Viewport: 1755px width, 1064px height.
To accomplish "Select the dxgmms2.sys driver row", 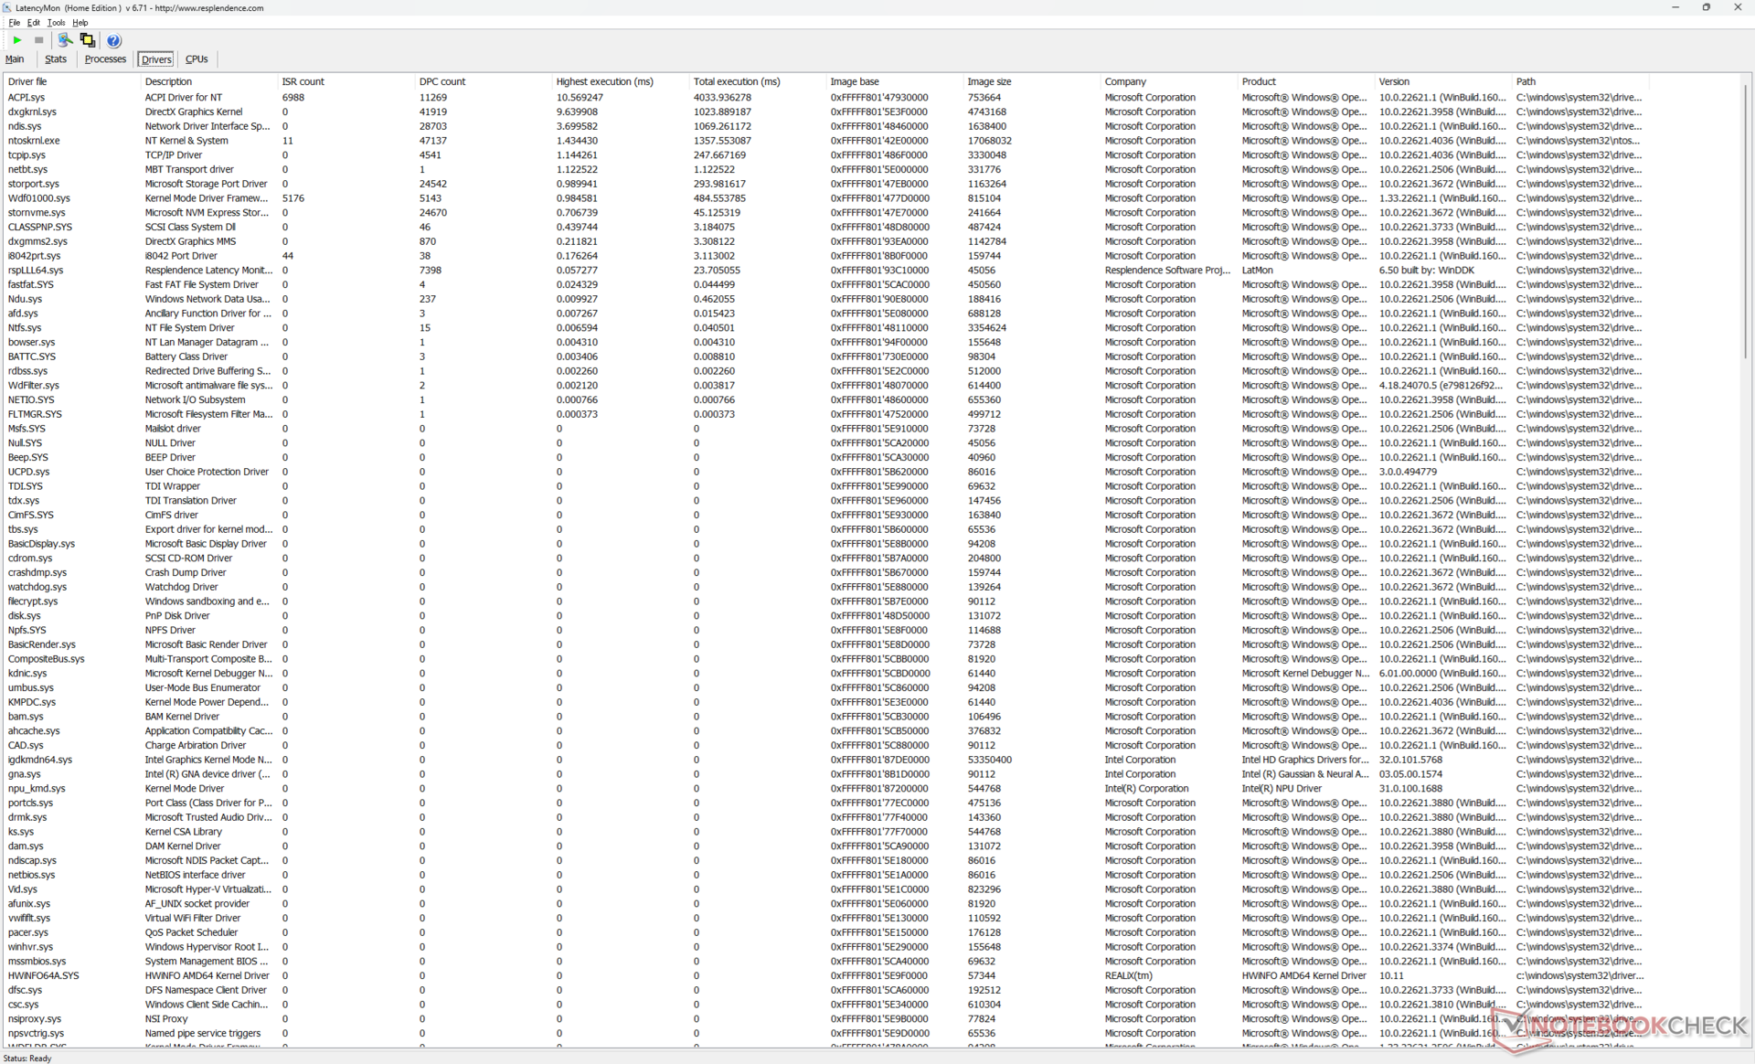I will (x=825, y=241).
